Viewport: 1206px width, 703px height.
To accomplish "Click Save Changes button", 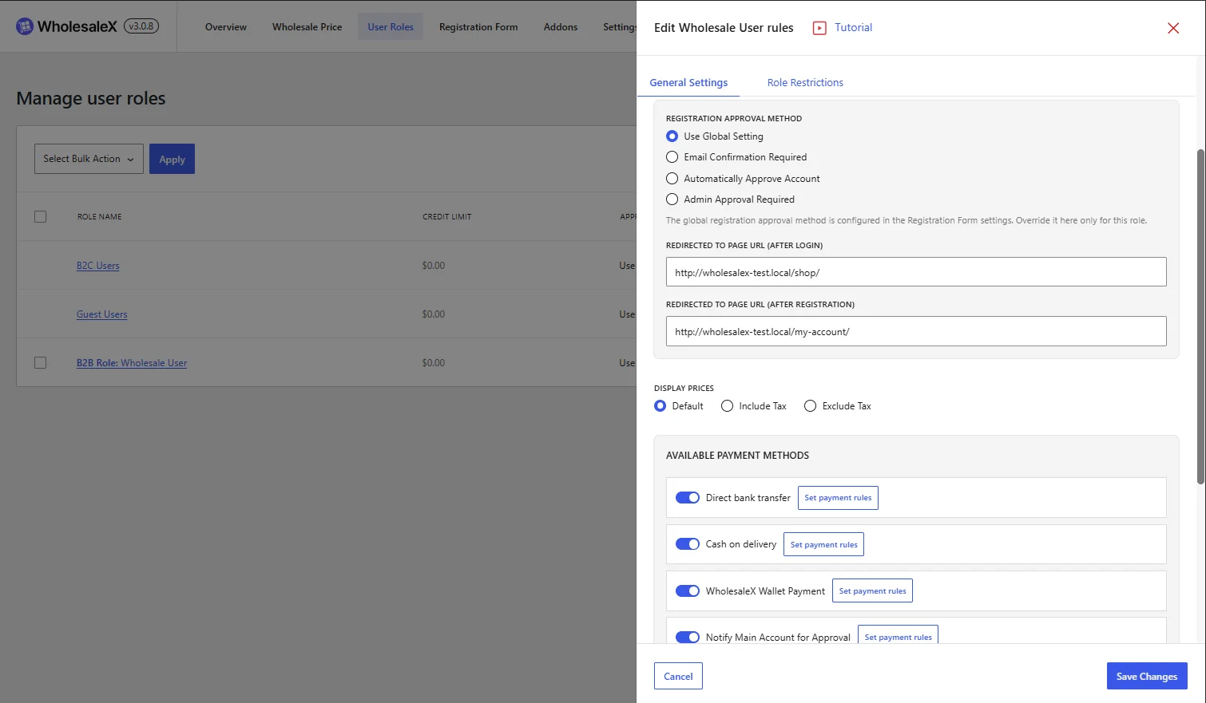I will (x=1147, y=676).
